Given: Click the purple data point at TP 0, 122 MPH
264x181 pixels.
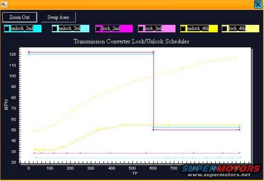Looking at the screenshot, I should [29, 52].
